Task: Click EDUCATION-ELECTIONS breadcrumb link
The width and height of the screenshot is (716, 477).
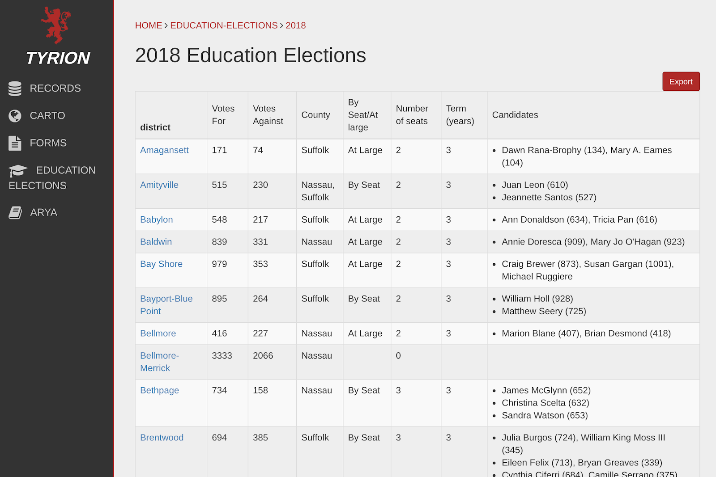Action: pos(224,25)
